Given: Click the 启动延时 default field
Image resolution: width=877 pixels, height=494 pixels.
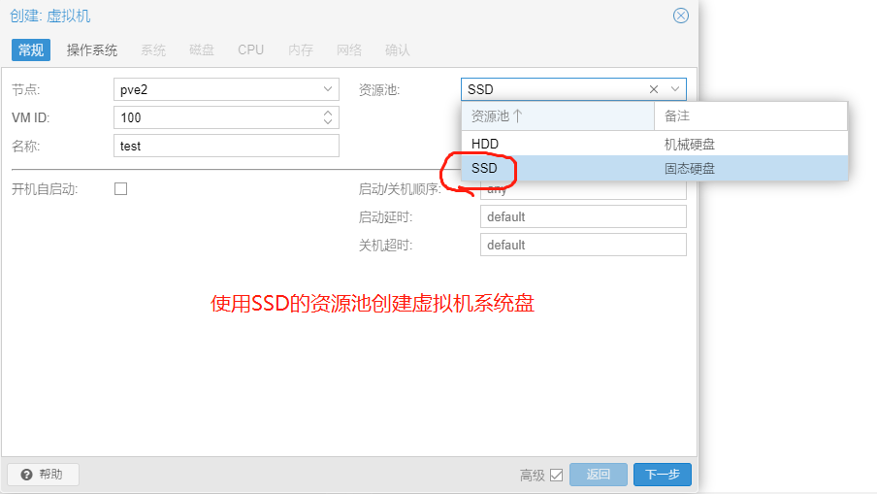Looking at the screenshot, I should pyautogui.click(x=582, y=216).
